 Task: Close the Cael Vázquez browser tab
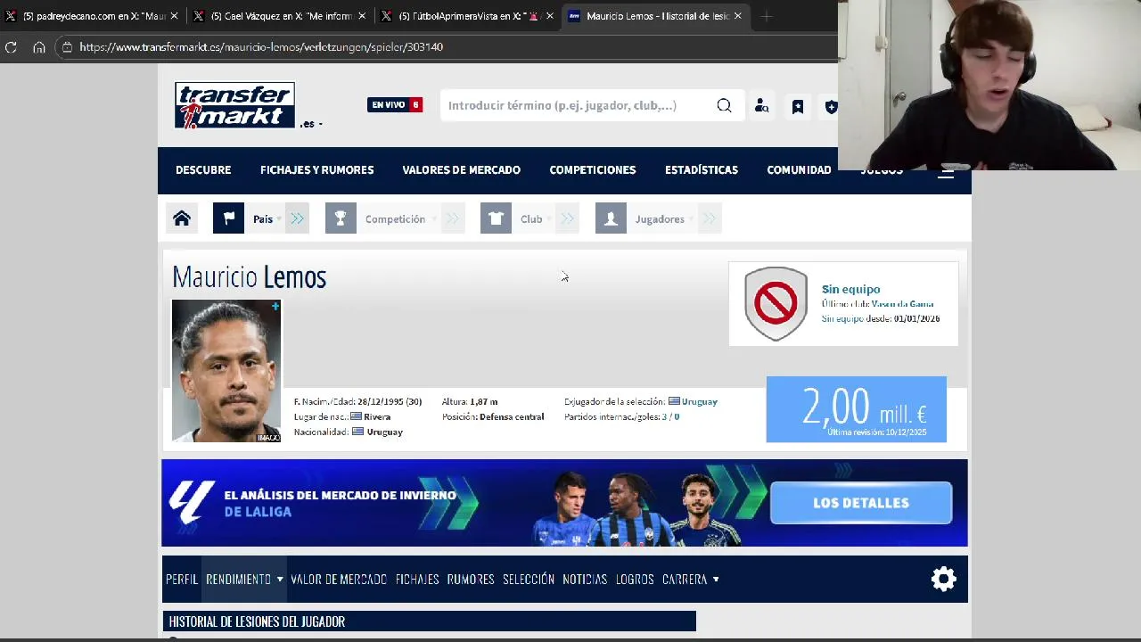coord(361,16)
